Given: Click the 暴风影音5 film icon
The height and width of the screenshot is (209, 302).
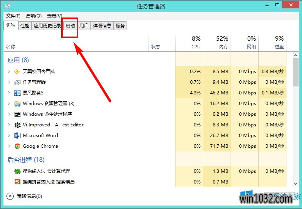Looking at the screenshot, I should point(17,93).
